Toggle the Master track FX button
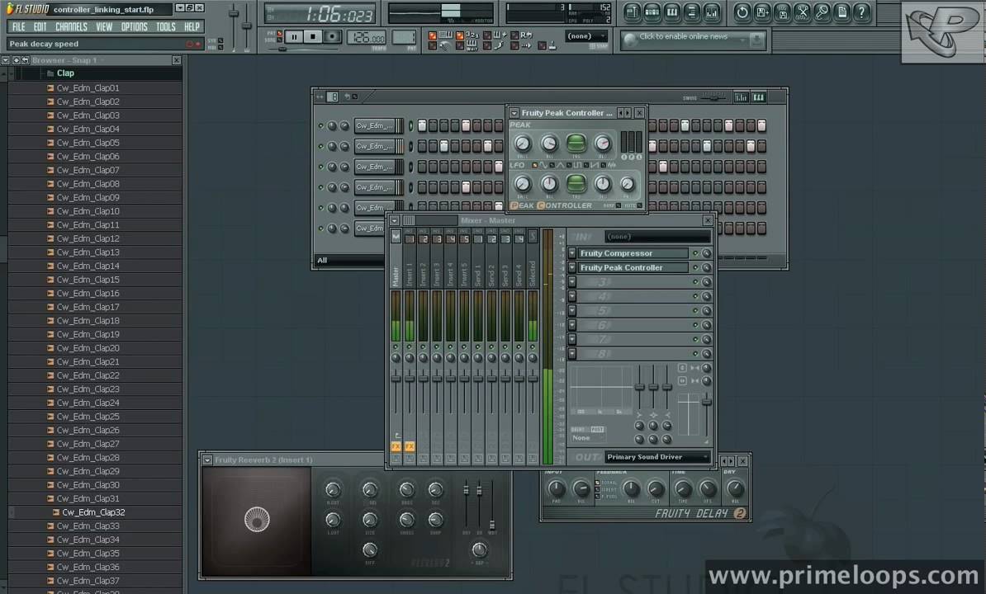 click(396, 446)
